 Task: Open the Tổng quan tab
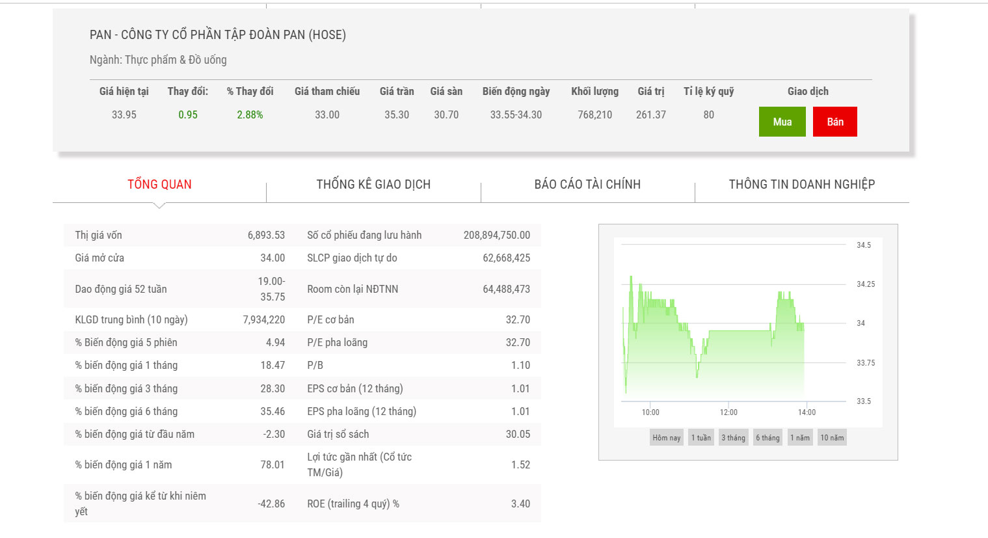pos(159,184)
